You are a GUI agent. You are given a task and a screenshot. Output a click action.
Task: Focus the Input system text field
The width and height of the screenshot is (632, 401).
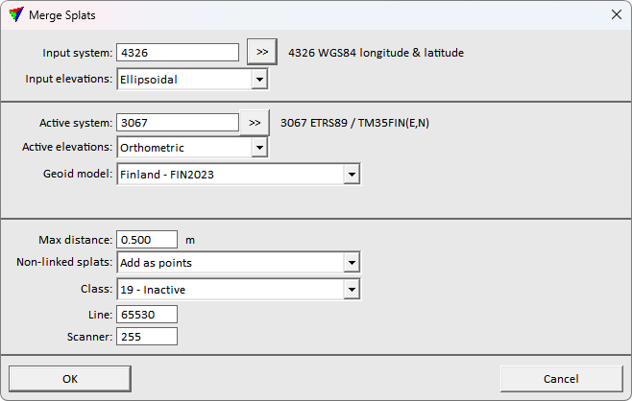tap(177, 53)
